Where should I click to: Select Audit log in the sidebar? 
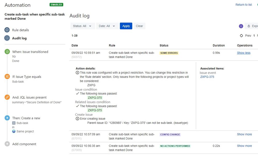pos(19,38)
